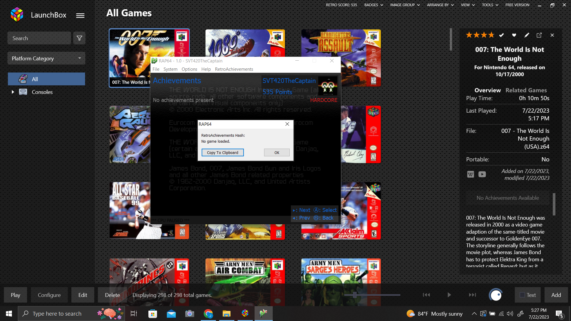Click the details panel scrollbar
Viewport: 571px width, 321px height.
pos(554,204)
